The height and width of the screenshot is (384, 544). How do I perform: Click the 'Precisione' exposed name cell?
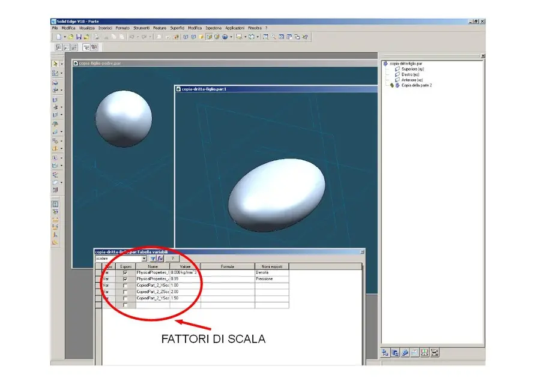pos(271,279)
